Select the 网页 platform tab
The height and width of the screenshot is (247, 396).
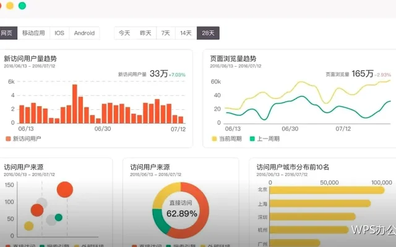point(8,33)
